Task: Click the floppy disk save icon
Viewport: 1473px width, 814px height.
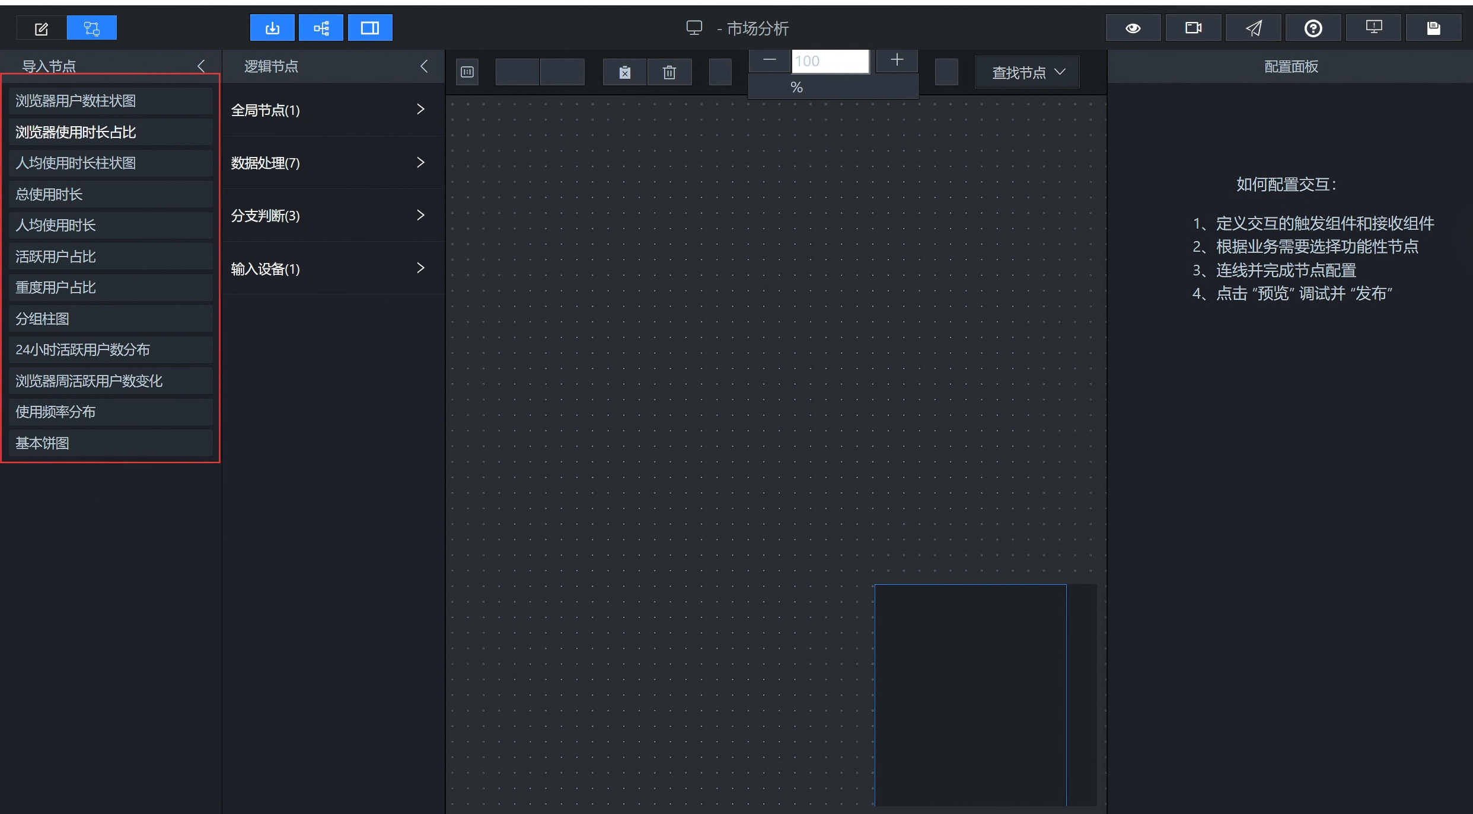Action: pyautogui.click(x=1433, y=28)
